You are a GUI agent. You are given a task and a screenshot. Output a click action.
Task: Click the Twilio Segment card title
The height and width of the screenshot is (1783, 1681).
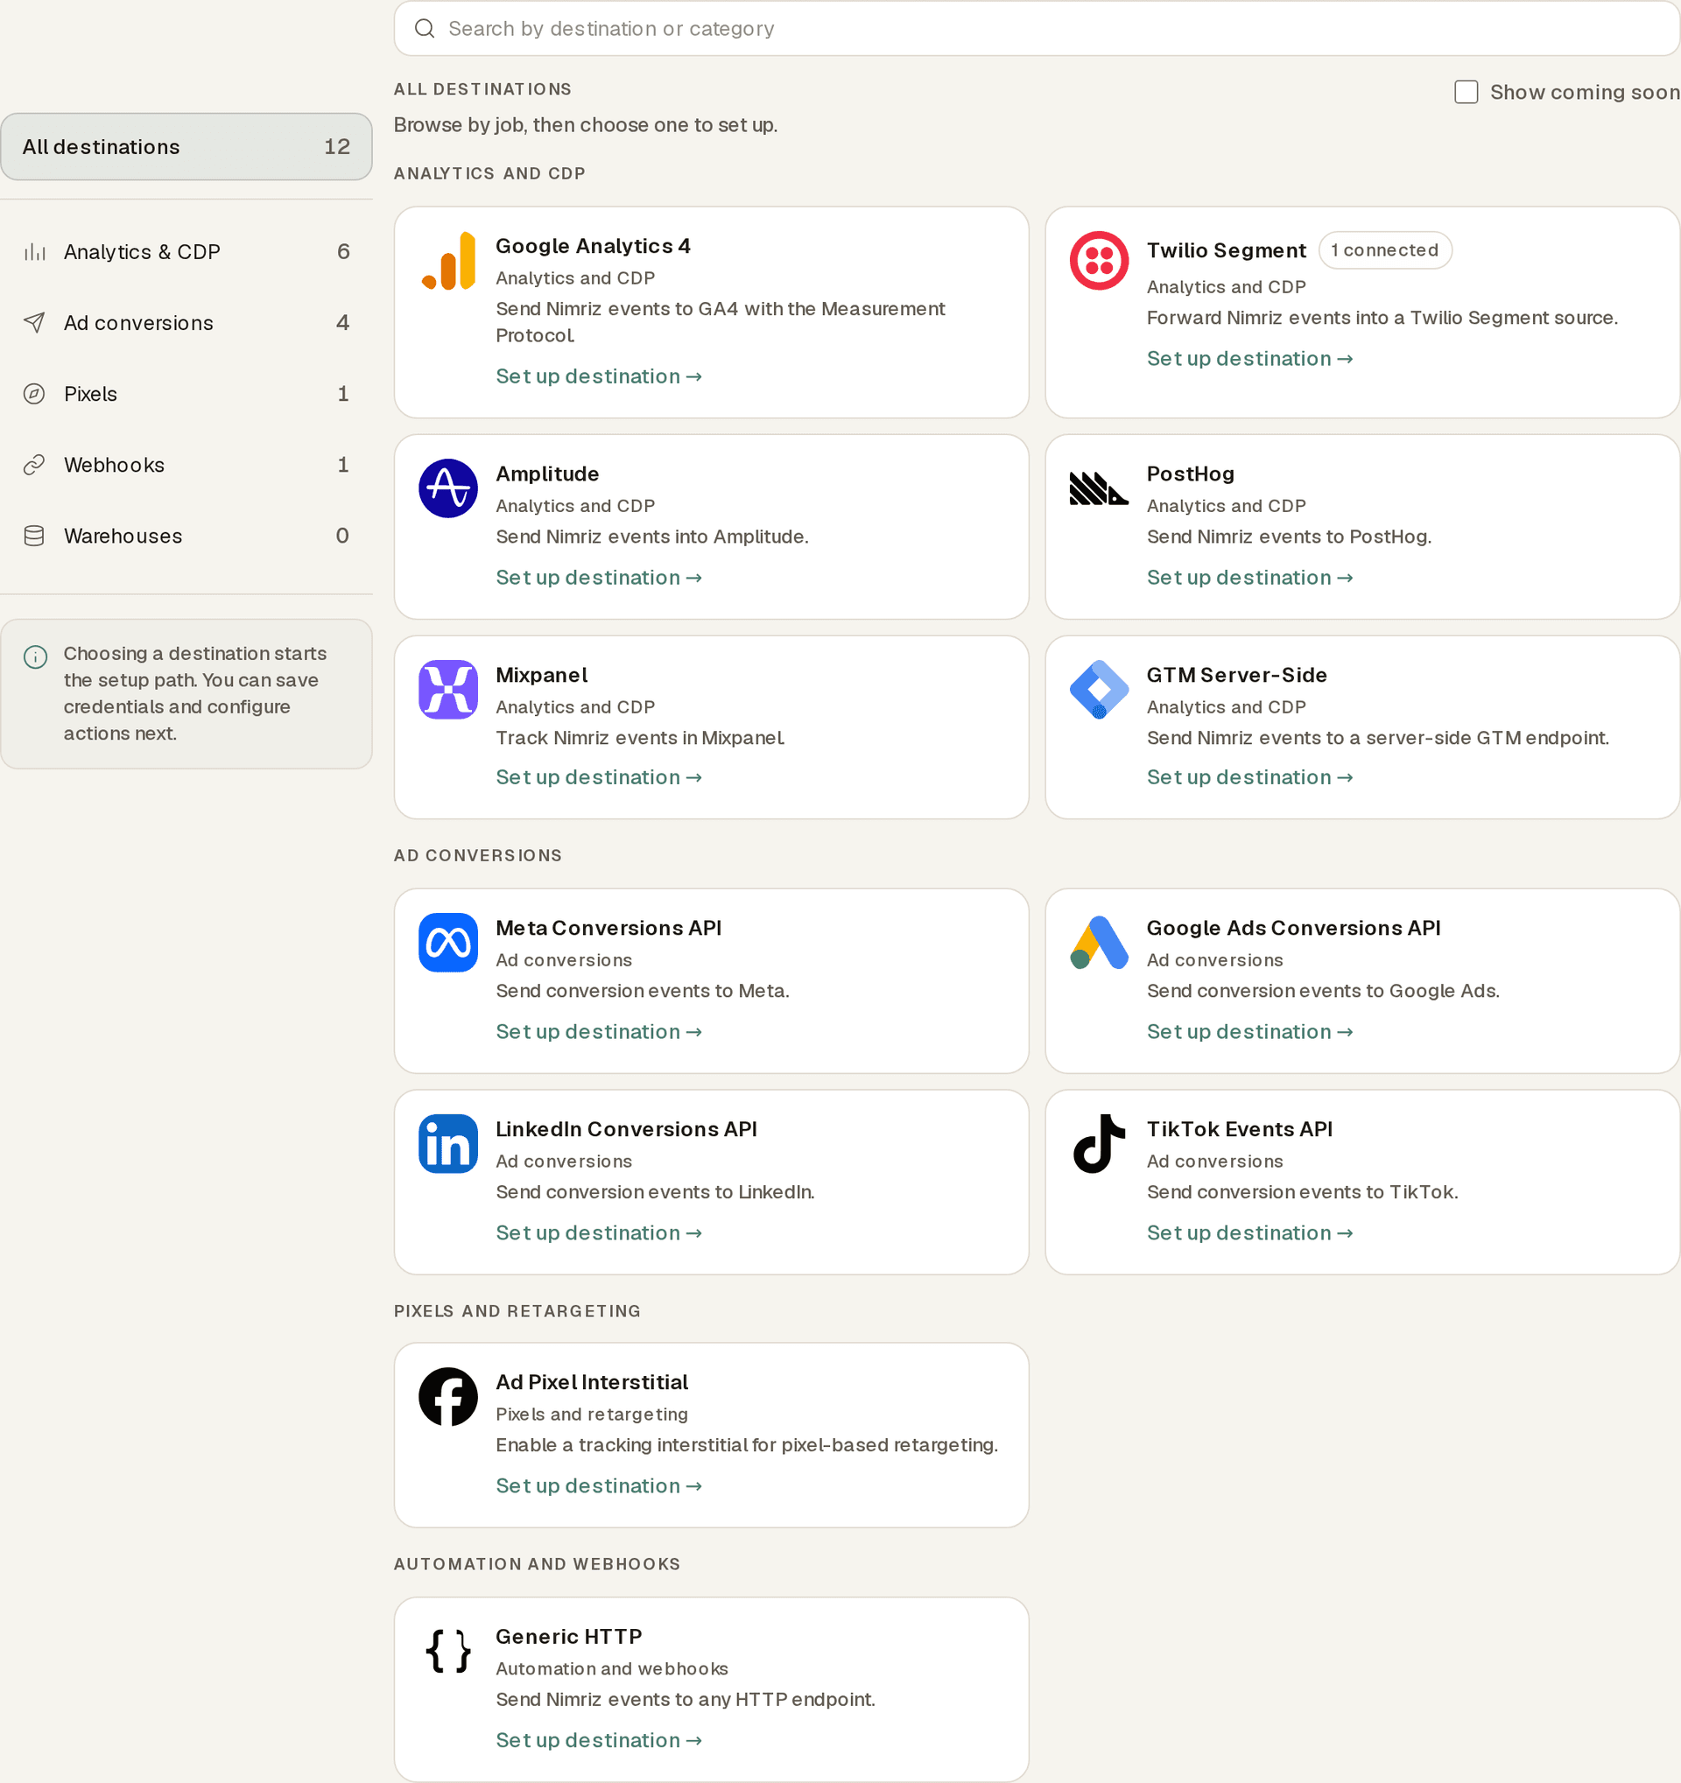[x=1226, y=250]
